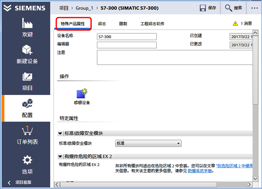262x189 pixels.
Task: Open the 在危险区域 2 中使用 link
Action: coord(234,166)
